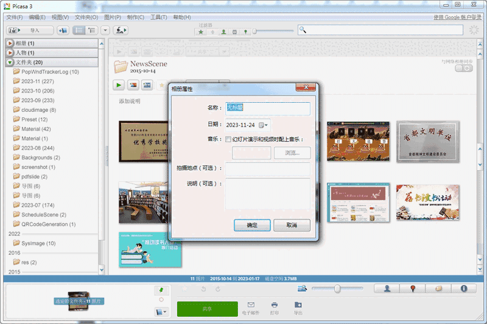The image size is (487, 324).
Task: Filter photos showing faces
Action: pos(223,32)
